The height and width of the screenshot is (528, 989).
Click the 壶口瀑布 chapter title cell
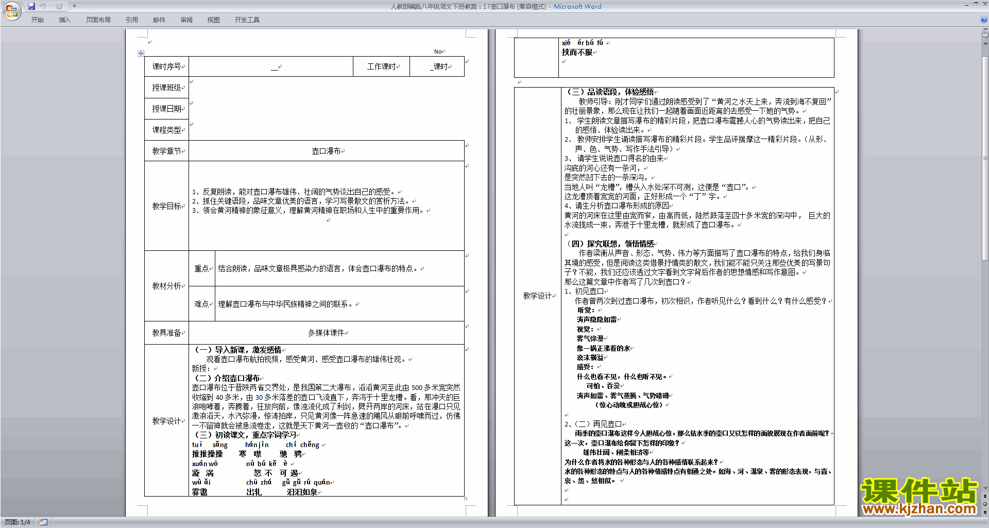tap(327, 151)
